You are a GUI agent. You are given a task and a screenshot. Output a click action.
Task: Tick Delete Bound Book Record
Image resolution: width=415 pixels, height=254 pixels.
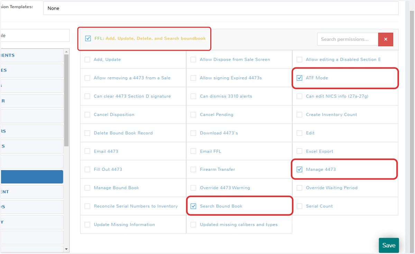[87, 133]
